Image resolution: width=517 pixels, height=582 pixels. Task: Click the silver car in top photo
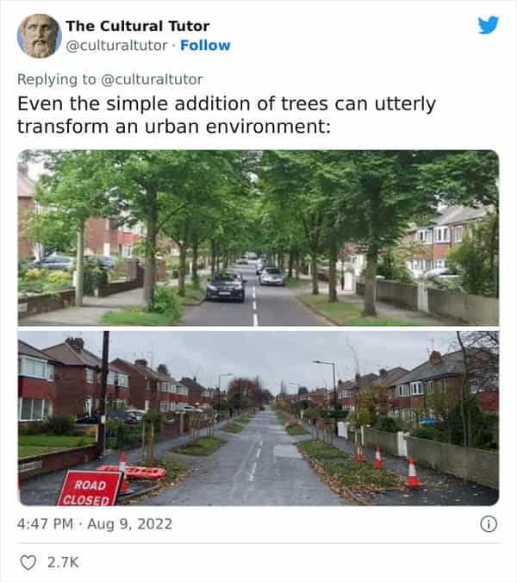[x=271, y=276]
